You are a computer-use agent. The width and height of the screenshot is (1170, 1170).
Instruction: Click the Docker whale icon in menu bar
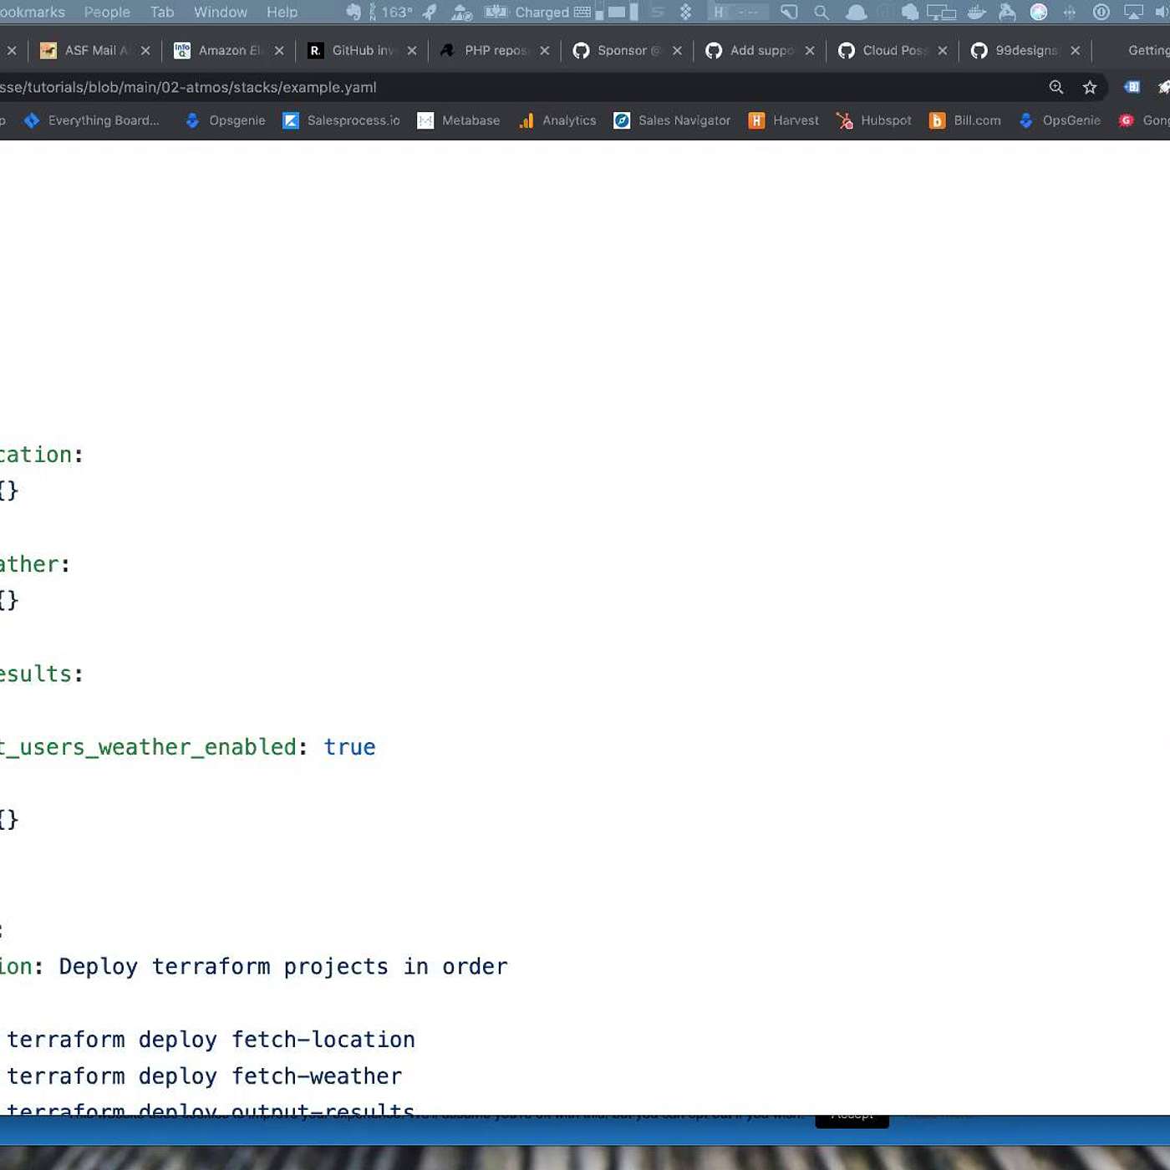(976, 13)
